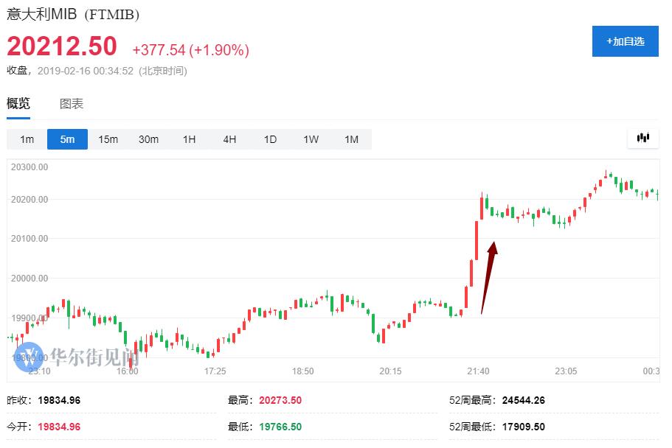
Task: Select the 1m interval
Action: pyautogui.click(x=27, y=139)
